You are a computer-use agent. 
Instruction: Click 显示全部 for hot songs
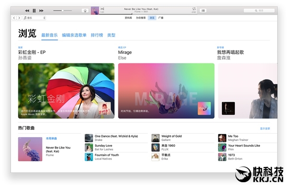coord(265,129)
